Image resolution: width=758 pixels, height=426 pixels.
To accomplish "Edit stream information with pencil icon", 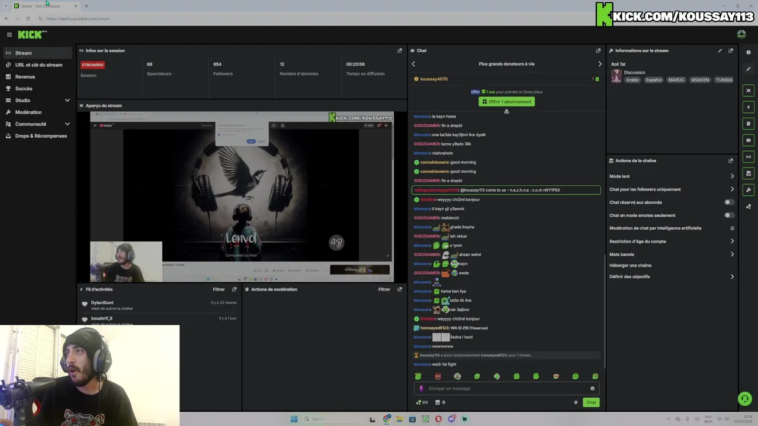I will click(x=720, y=51).
